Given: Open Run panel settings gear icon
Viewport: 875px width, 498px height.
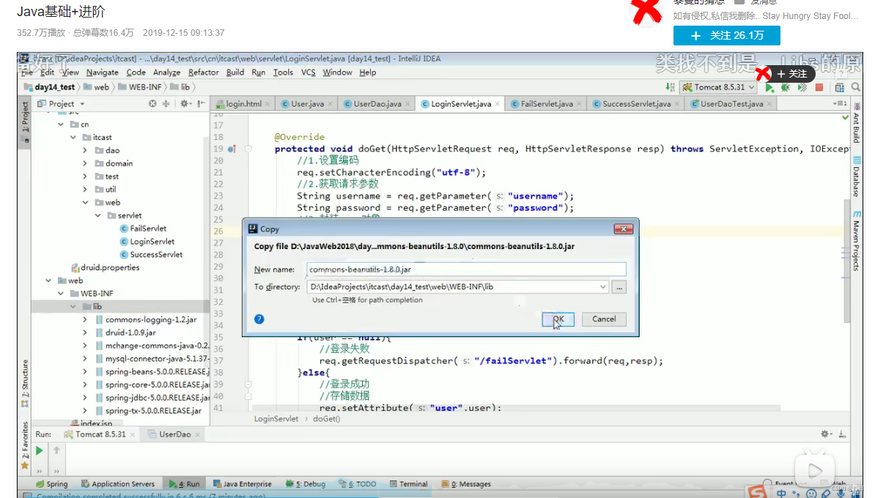Looking at the screenshot, I should [825, 434].
